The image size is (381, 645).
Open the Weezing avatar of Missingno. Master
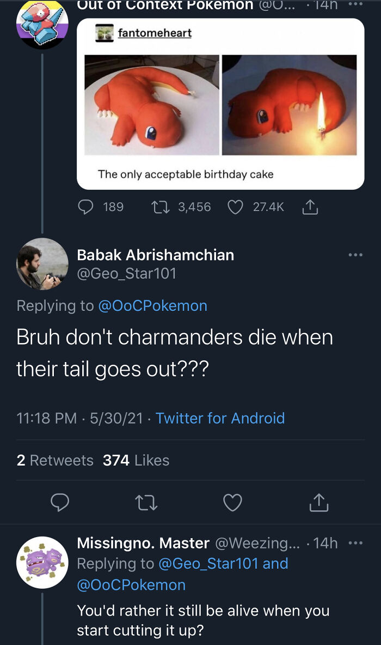pyautogui.click(x=42, y=562)
